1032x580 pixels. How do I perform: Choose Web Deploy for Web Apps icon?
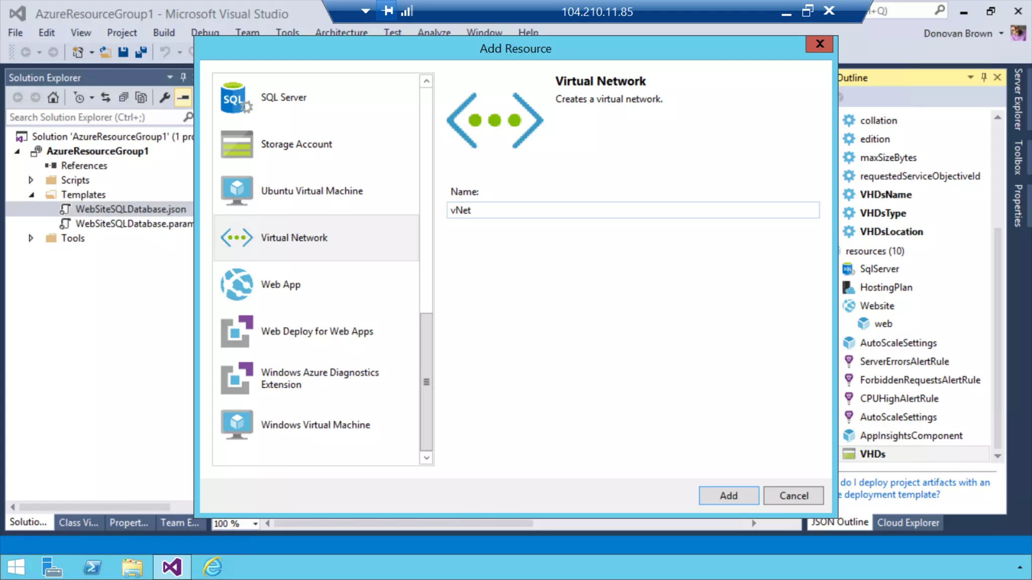coord(236,331)
